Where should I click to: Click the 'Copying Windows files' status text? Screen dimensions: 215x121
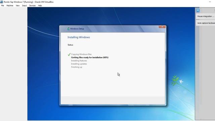81,54
